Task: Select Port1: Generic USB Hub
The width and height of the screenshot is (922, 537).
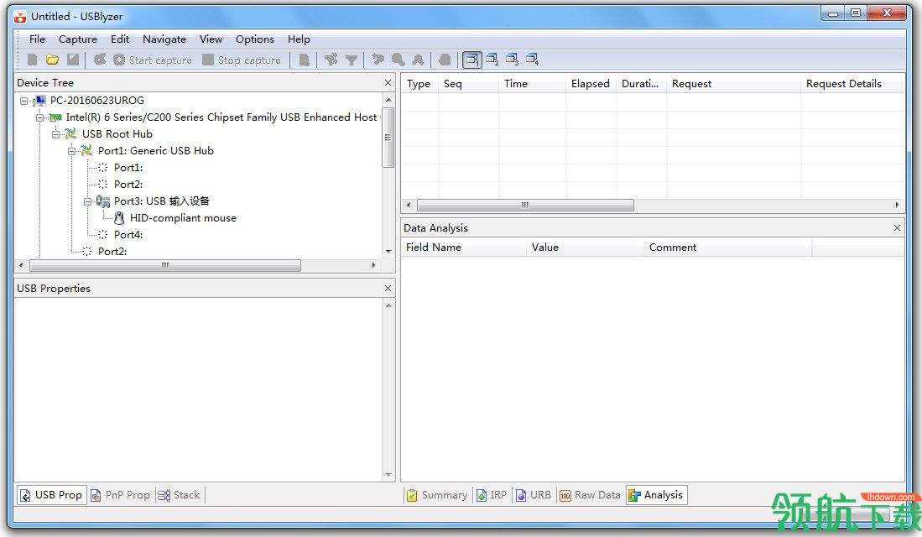Action: coord(156,151)
